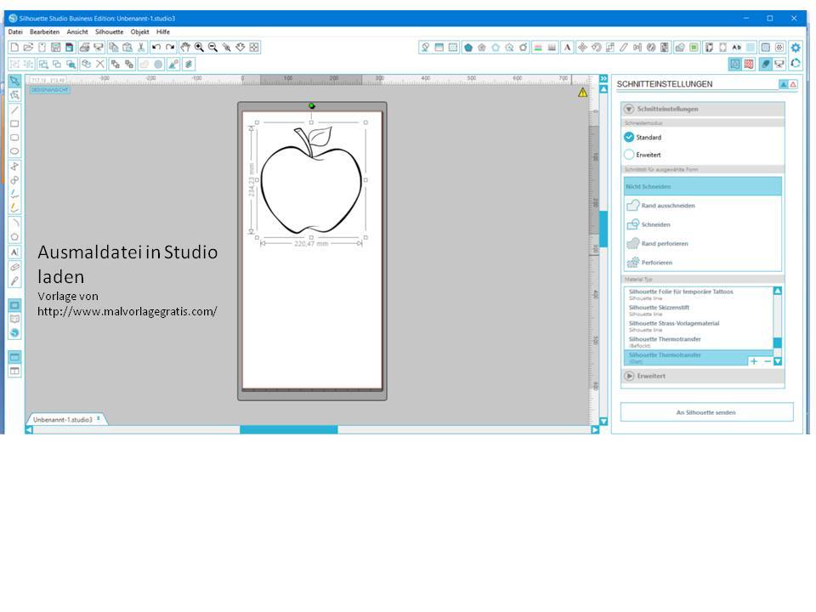Click the horizontal scrollbar thumb
The image size is (816, 612).
coord(289,430)
